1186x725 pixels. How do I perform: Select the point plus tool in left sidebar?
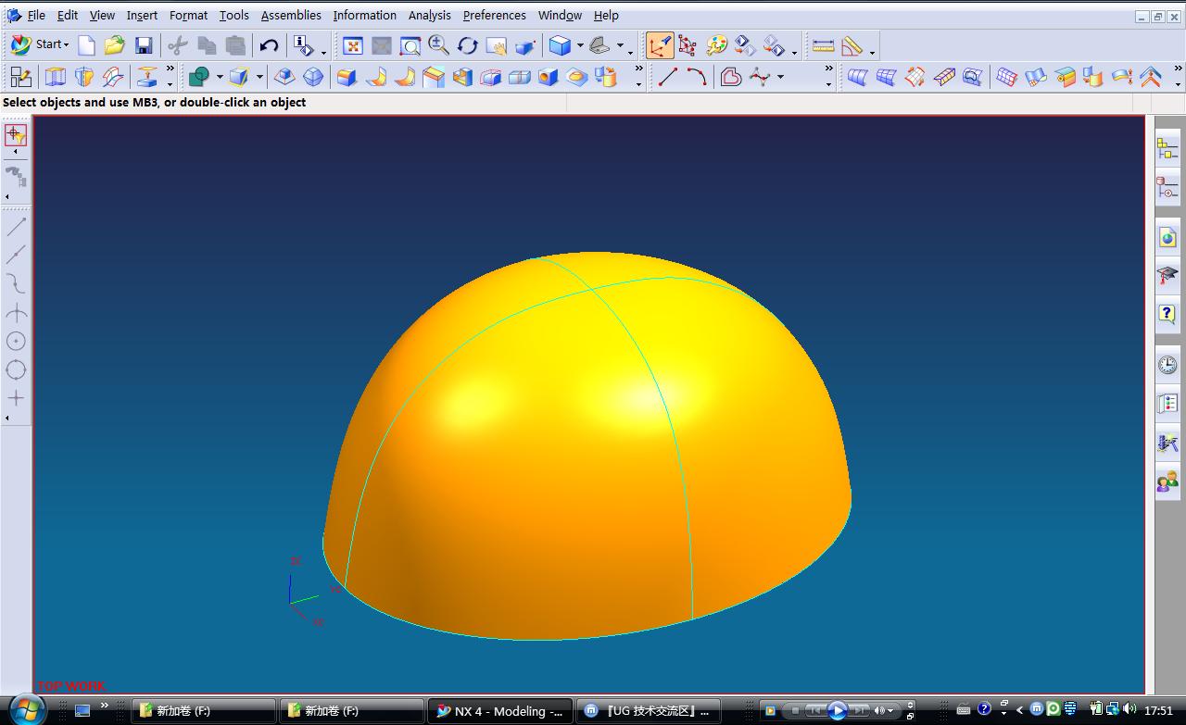pyautogui.click(x=16, y=398)
